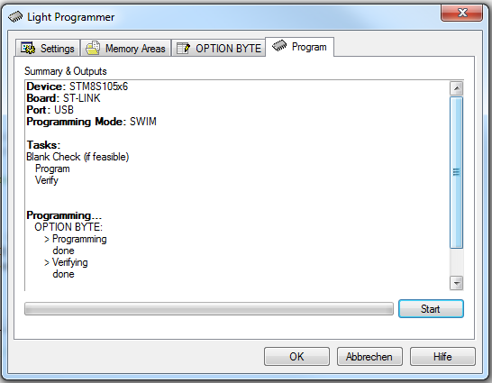Viewport: 492px width, 383px height.
Task: Confirm with the OK button
Action: coord(296,356)
